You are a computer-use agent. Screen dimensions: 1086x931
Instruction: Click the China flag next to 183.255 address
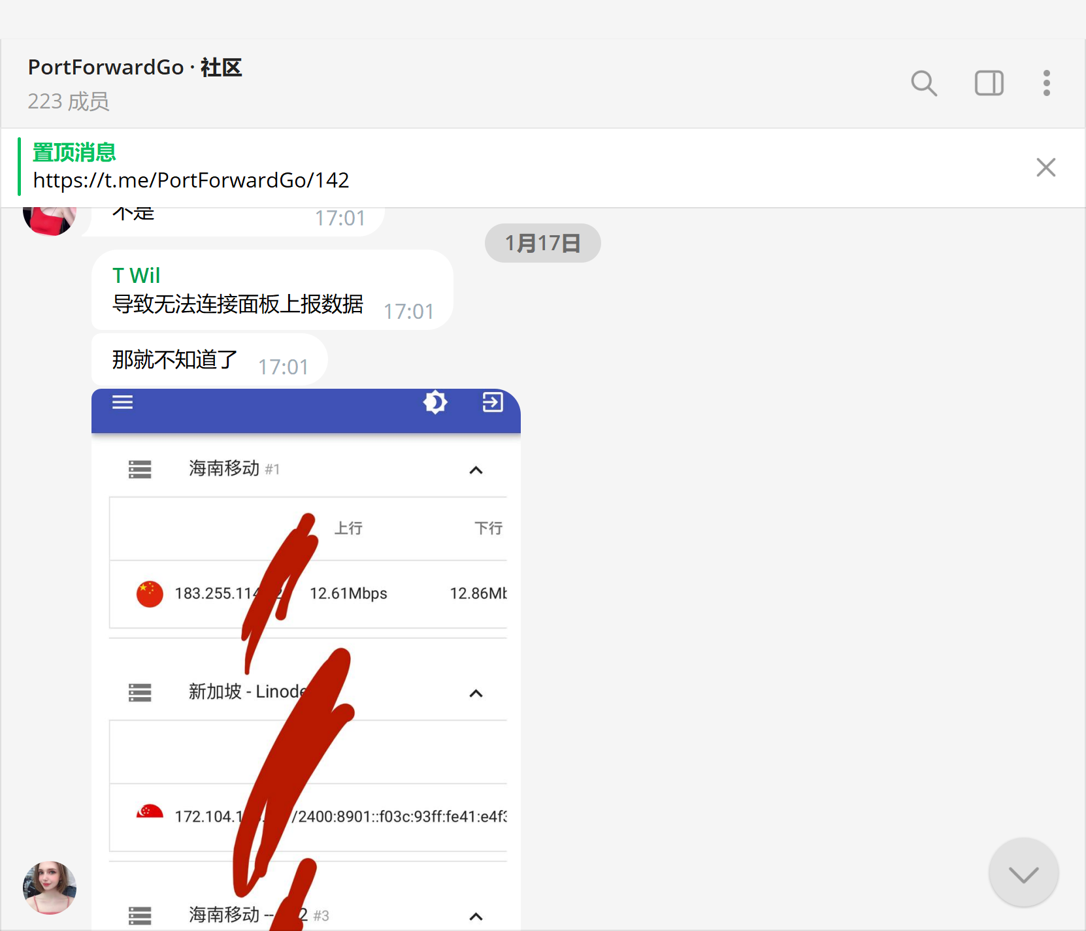click(150, 594)
